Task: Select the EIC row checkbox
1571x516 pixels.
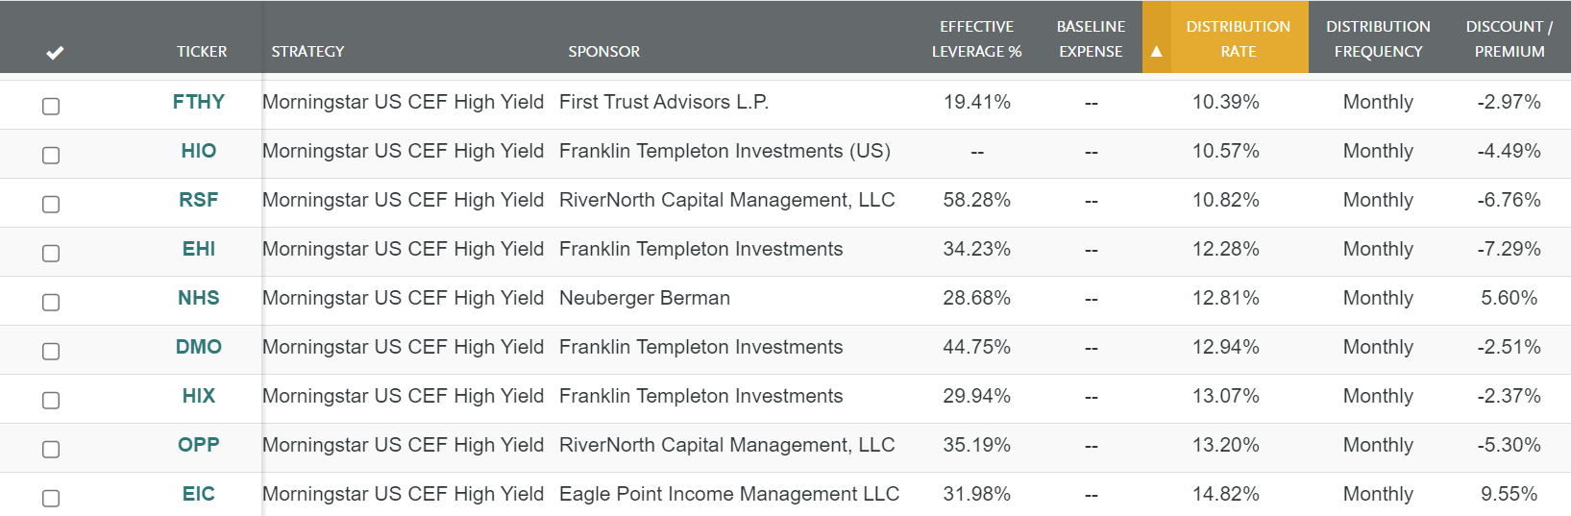Action: pos(51,499)
